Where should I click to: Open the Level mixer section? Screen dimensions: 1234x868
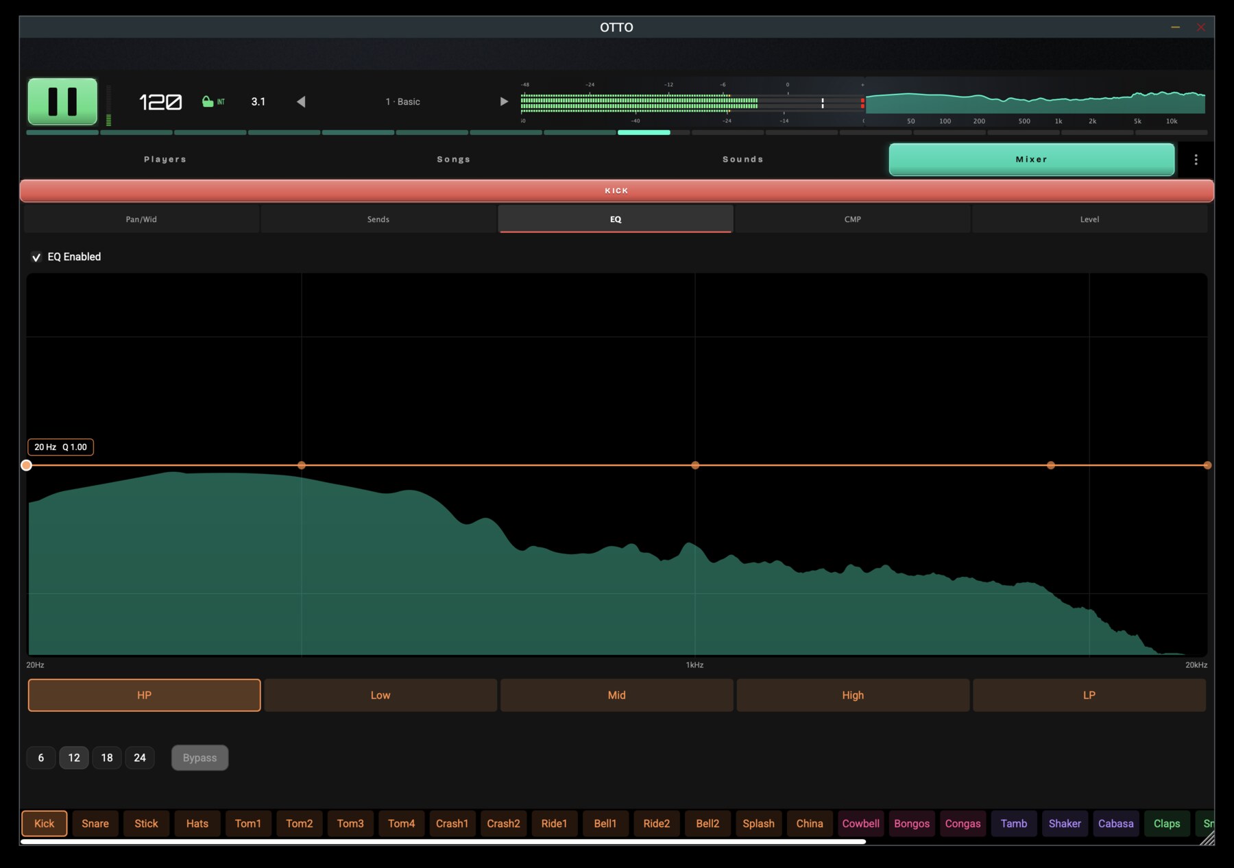[x=1089, y=219]
